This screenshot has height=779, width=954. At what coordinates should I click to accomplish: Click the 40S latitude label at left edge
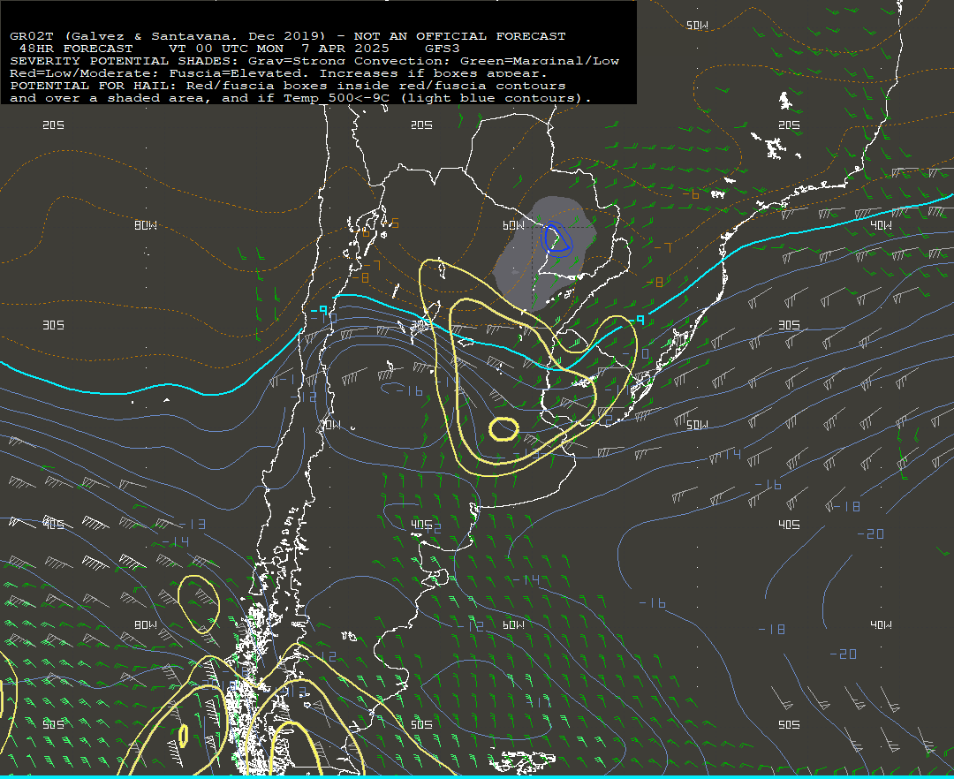click(53, 525)
